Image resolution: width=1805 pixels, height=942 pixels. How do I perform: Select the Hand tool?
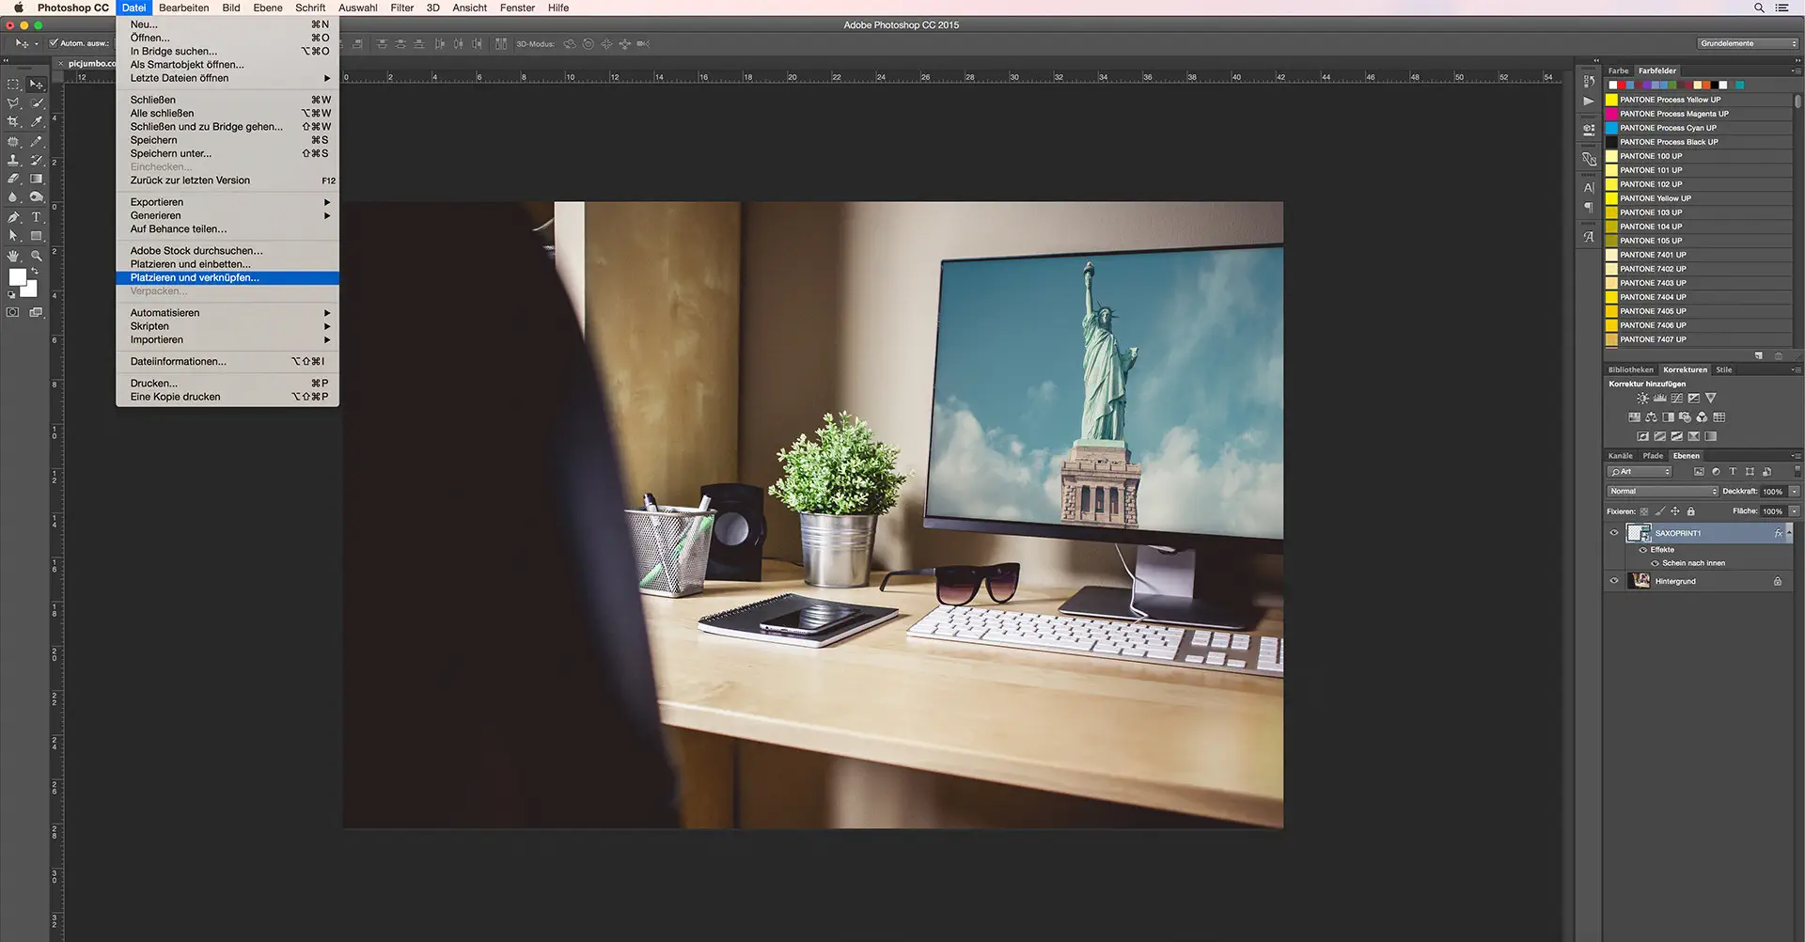click(13, 253)
